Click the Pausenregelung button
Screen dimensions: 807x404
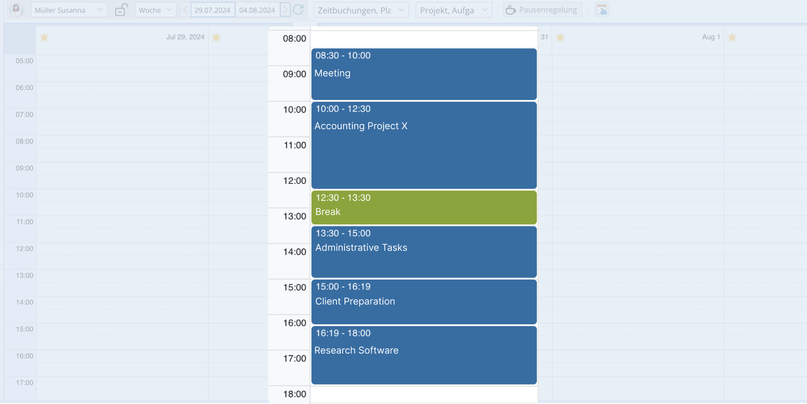point(542,10)
